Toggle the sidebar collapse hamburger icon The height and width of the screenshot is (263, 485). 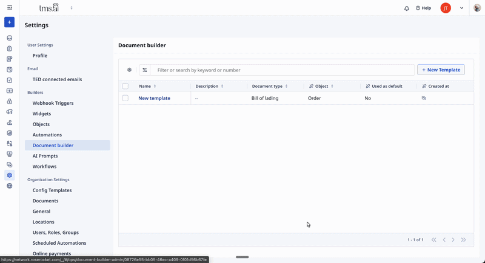click(10, 8)
